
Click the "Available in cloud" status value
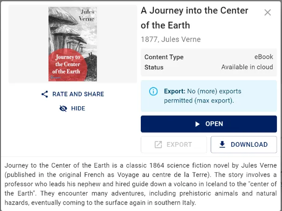247,67
